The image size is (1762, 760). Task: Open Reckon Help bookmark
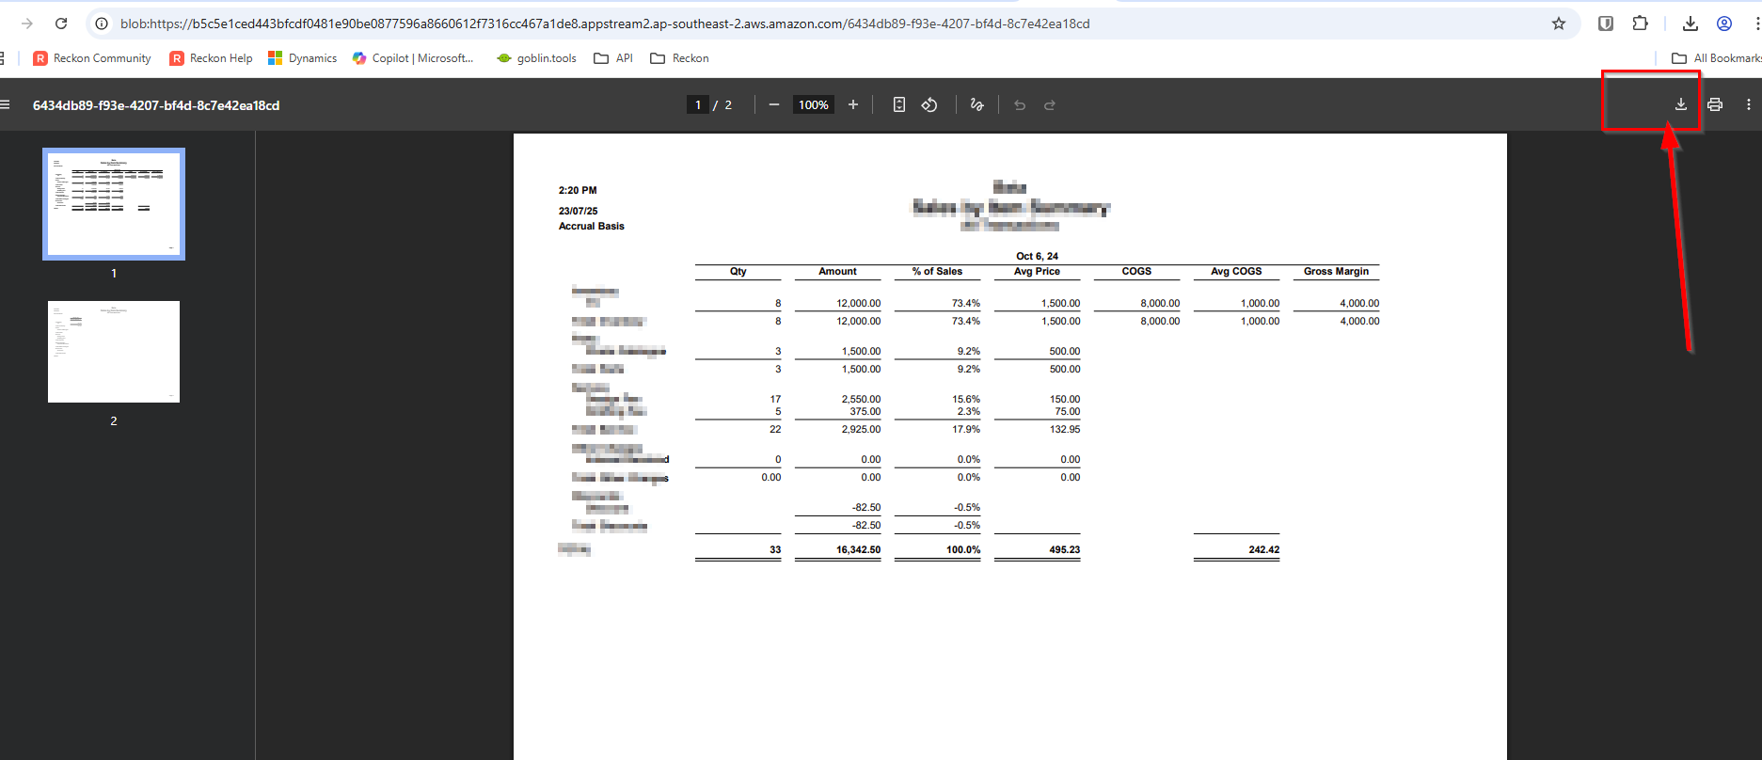pos(211,58)
